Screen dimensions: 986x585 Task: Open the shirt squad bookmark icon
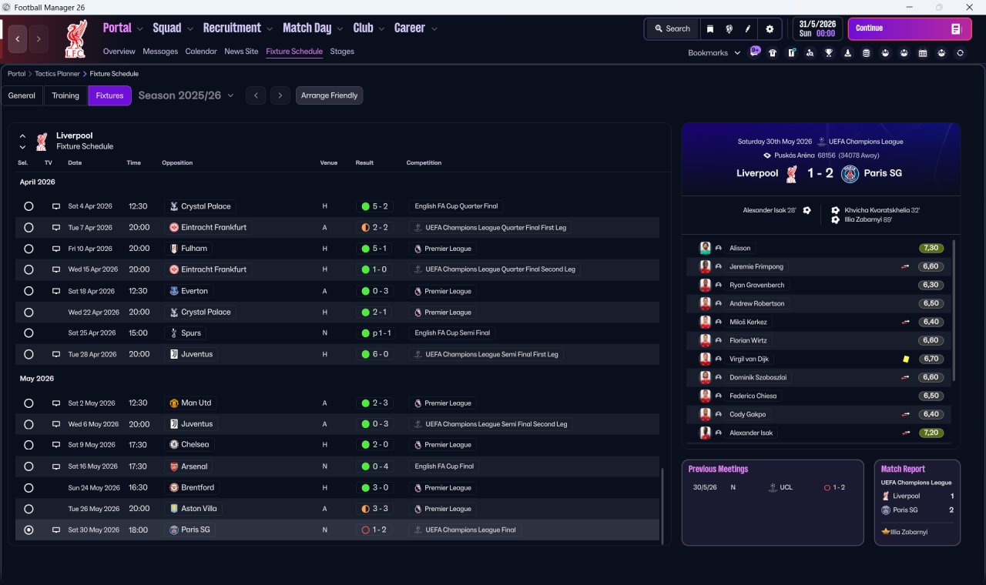773,53
